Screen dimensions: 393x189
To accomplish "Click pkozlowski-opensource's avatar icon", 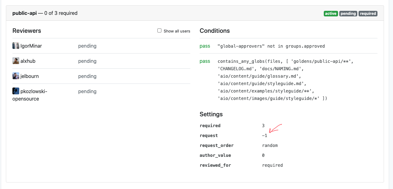I will (16, 91).
